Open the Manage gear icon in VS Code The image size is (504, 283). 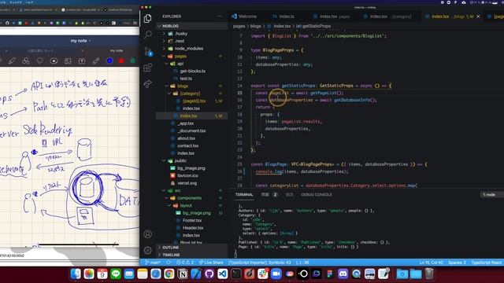(x=147, y=250)
